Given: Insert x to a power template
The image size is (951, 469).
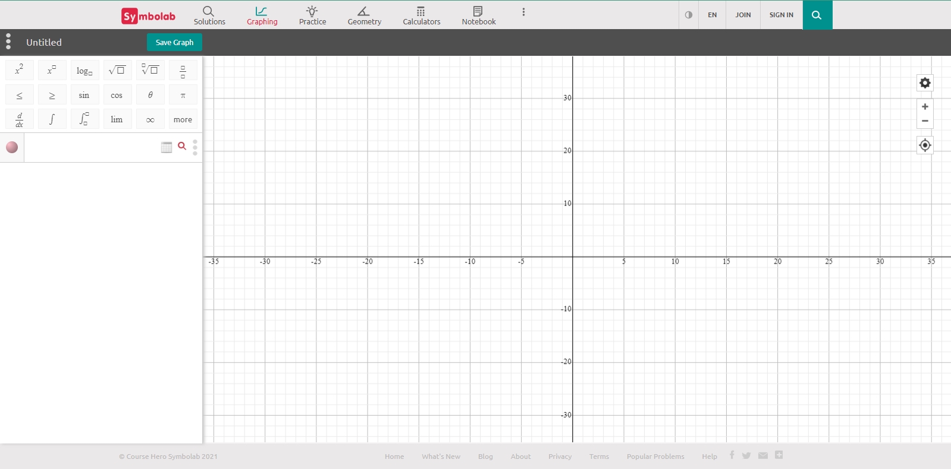Looking at the screenshot, I should (52, 70).
